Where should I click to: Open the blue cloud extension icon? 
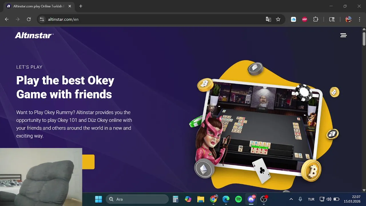click(293, 19)
